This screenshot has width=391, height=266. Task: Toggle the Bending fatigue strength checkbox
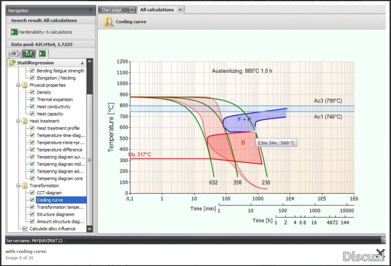click(x=32, y=71)
